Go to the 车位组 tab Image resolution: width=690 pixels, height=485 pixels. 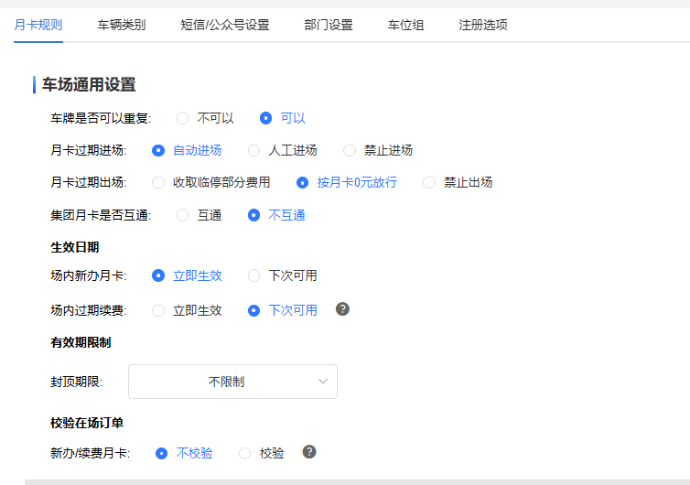405,25
